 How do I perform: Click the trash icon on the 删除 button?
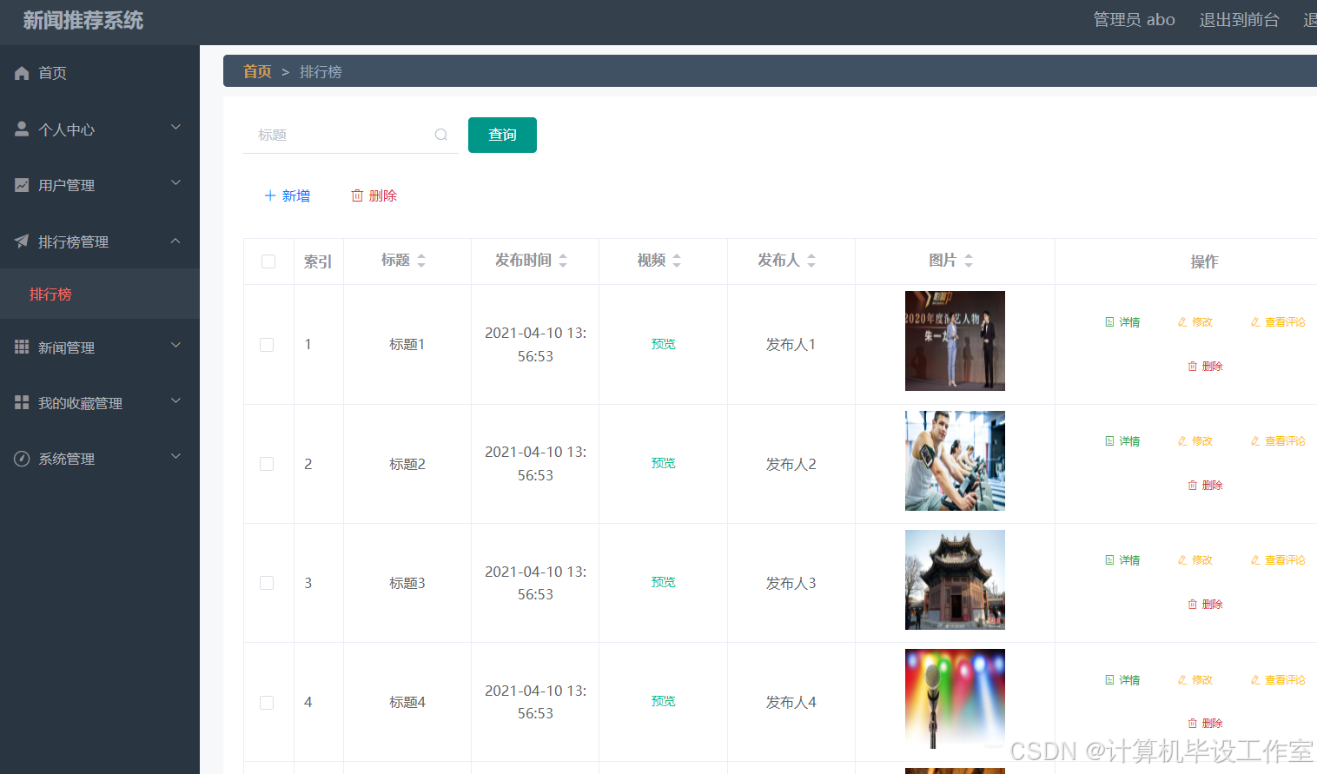click(356, 195)
